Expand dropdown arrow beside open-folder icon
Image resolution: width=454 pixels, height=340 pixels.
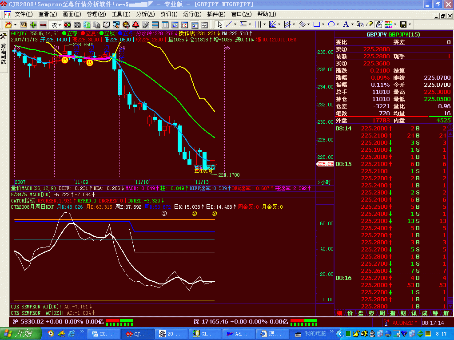[x=15, y=25]
